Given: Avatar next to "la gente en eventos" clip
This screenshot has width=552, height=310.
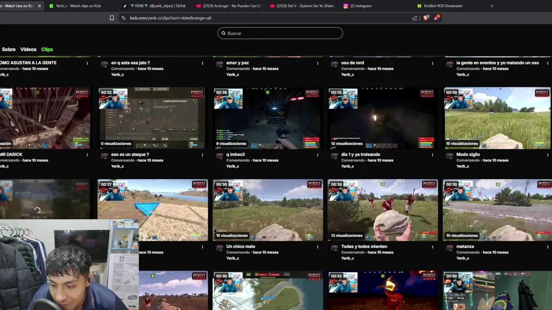Looking at the screenshot, I should tap(449, 64).
